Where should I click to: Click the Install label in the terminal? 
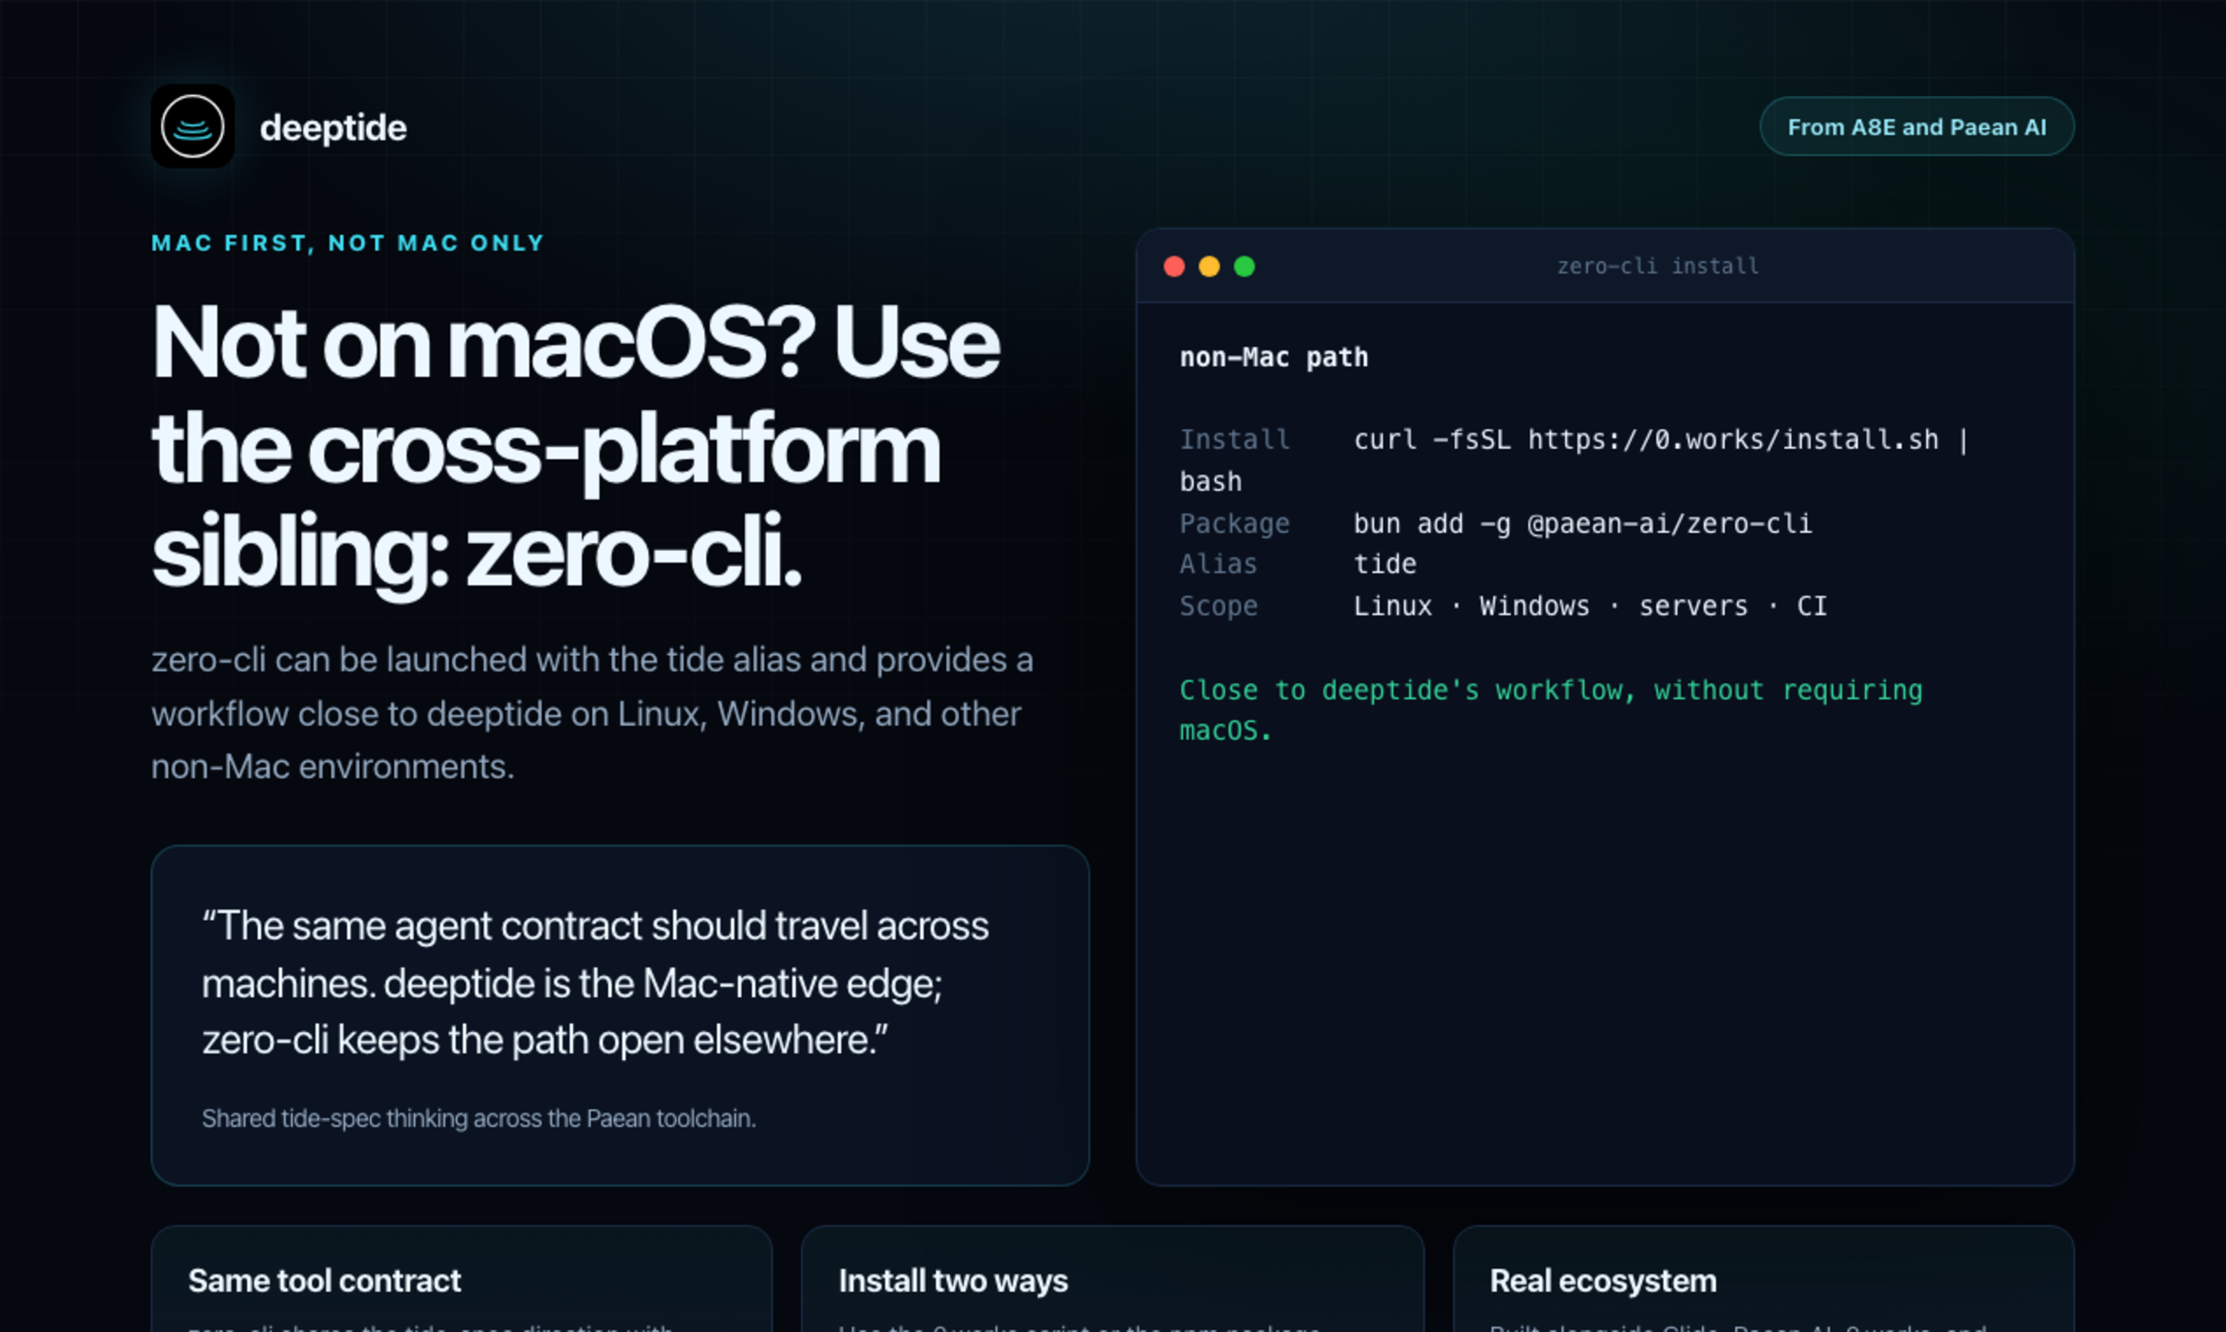pos(1234,440)
